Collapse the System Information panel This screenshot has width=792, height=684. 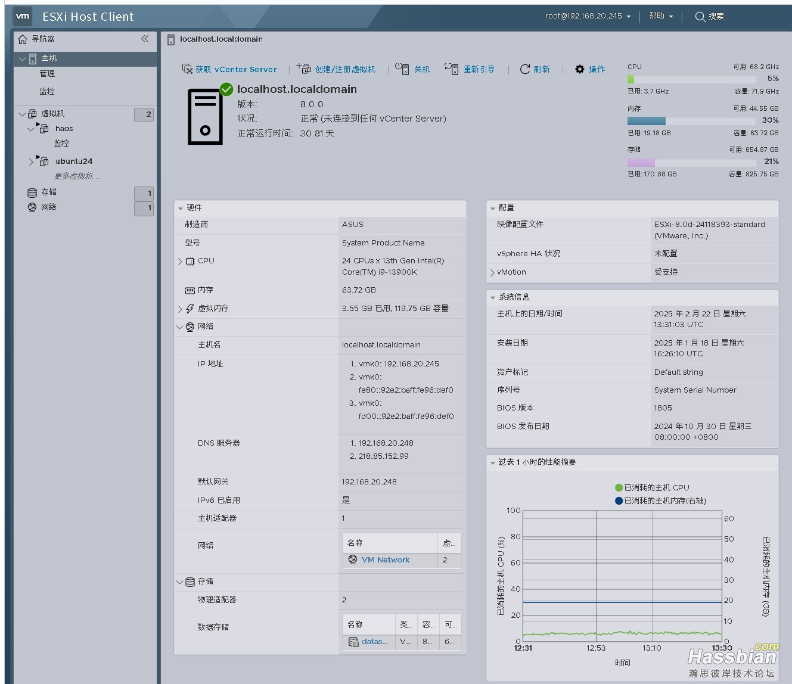pos(493,297)
